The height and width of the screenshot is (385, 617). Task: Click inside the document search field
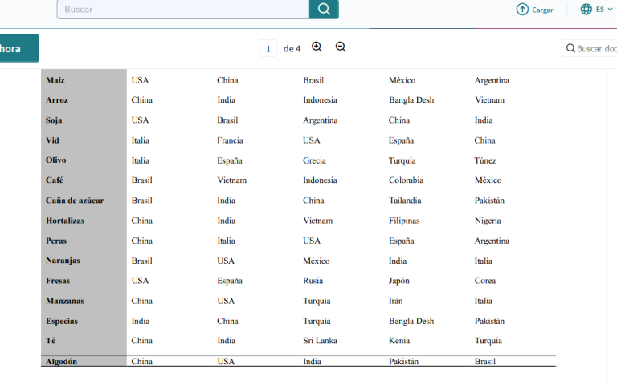coord(596,49)
